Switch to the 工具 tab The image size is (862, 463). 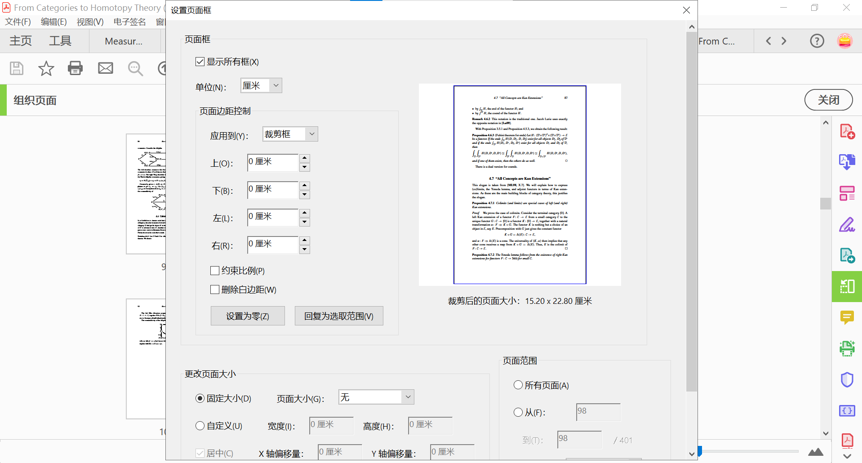pyautogui.click(x=60, y=40)
